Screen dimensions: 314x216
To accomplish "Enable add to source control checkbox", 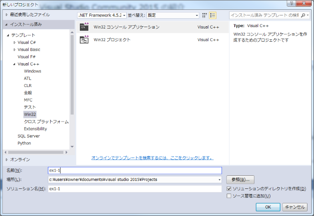I will click(229, 196).
